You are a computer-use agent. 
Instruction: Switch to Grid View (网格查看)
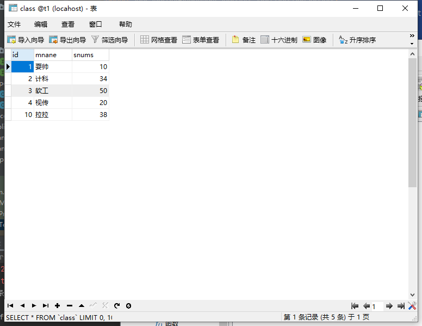point(159,40)
